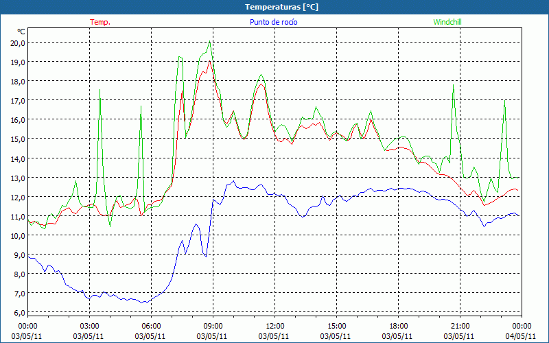Select the 9,0 y-axis value
This screenshot has height=343, width=549.
[20, 255]
